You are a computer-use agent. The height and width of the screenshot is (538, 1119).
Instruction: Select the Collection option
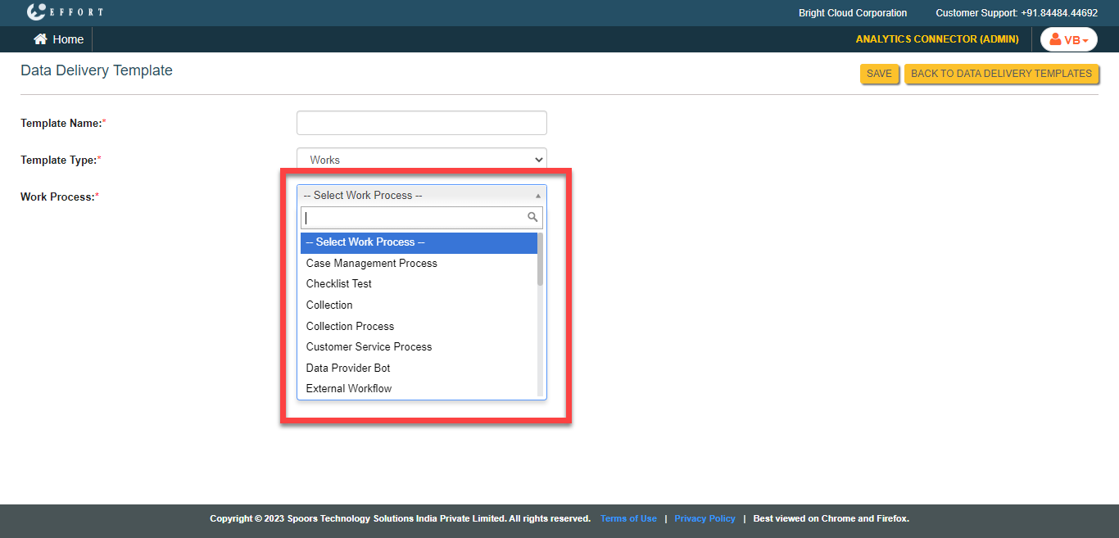point(329,305)
